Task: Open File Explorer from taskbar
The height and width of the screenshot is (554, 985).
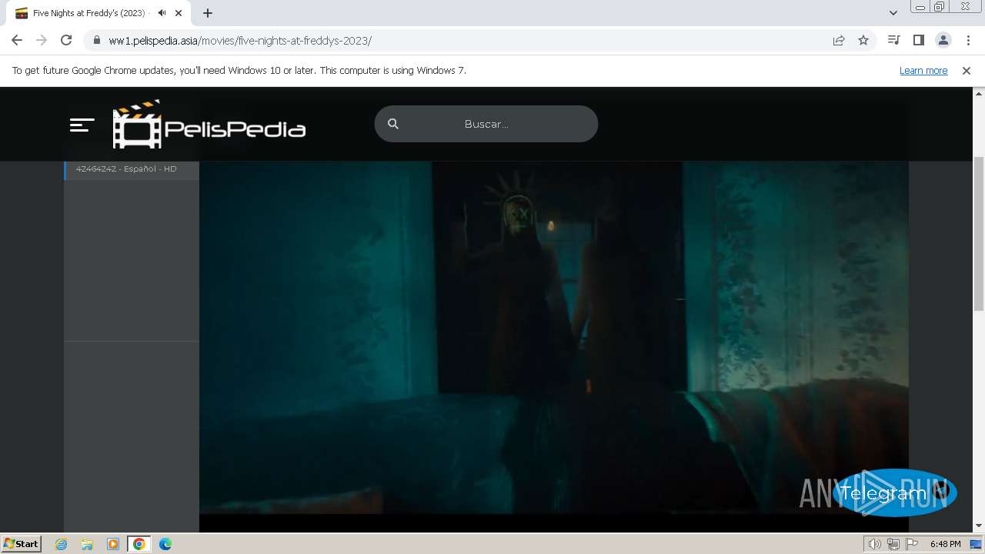Action: (x=87, y=544)
